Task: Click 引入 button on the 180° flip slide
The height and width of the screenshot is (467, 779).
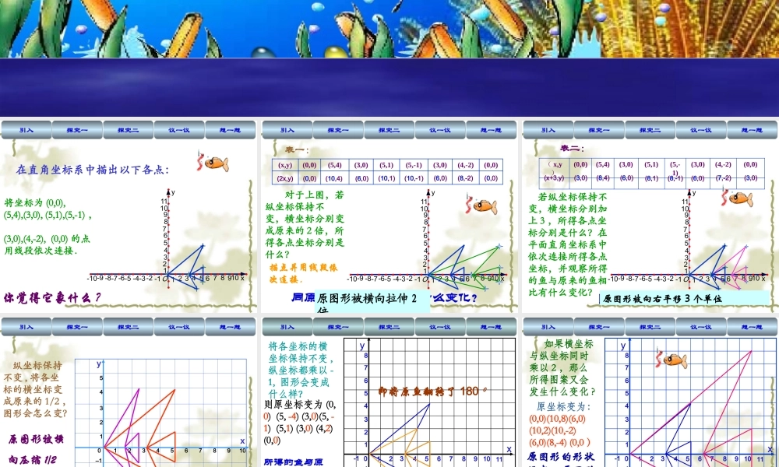Action: 287,327
